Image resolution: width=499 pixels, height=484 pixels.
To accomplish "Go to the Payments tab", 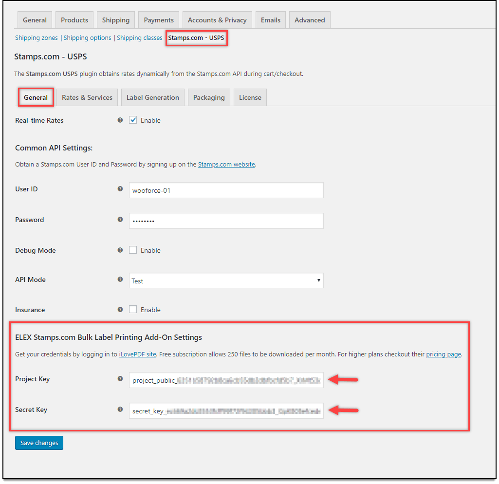I will click(x=159, y=20).
